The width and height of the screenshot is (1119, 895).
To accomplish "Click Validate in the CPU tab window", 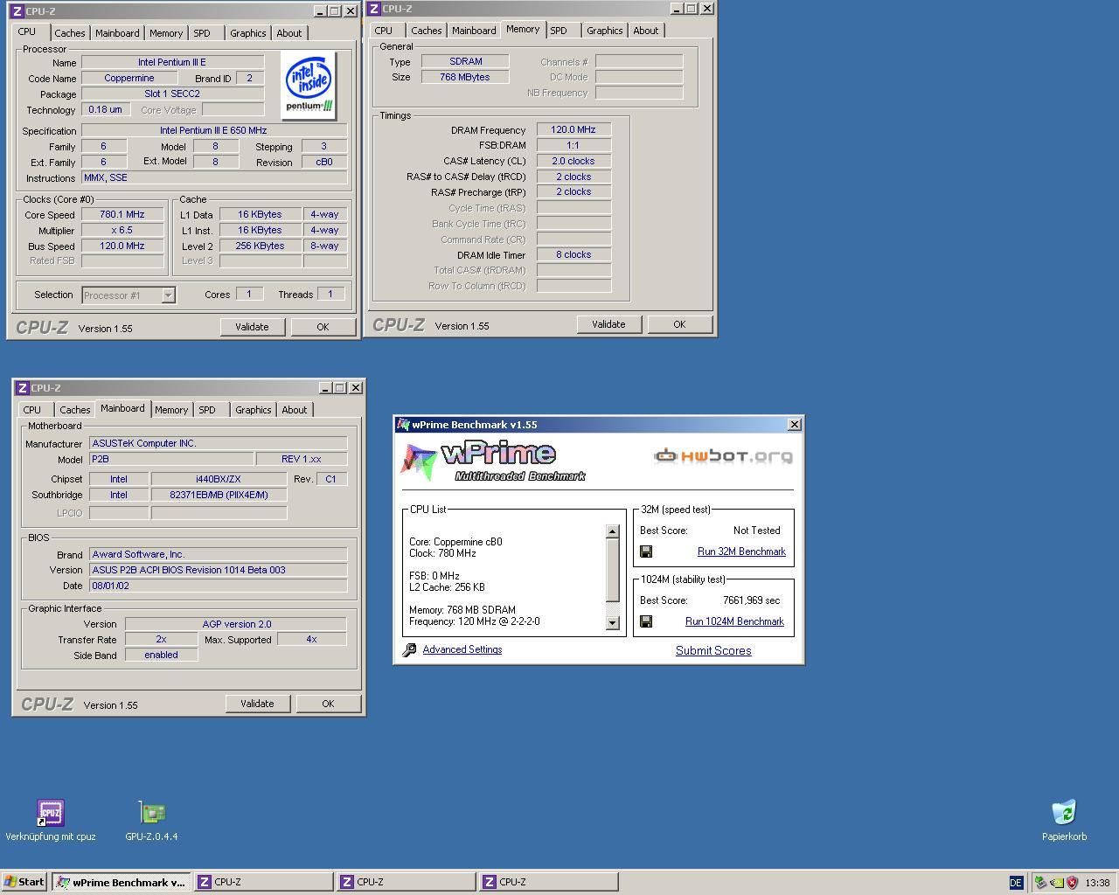I will 252,327.
